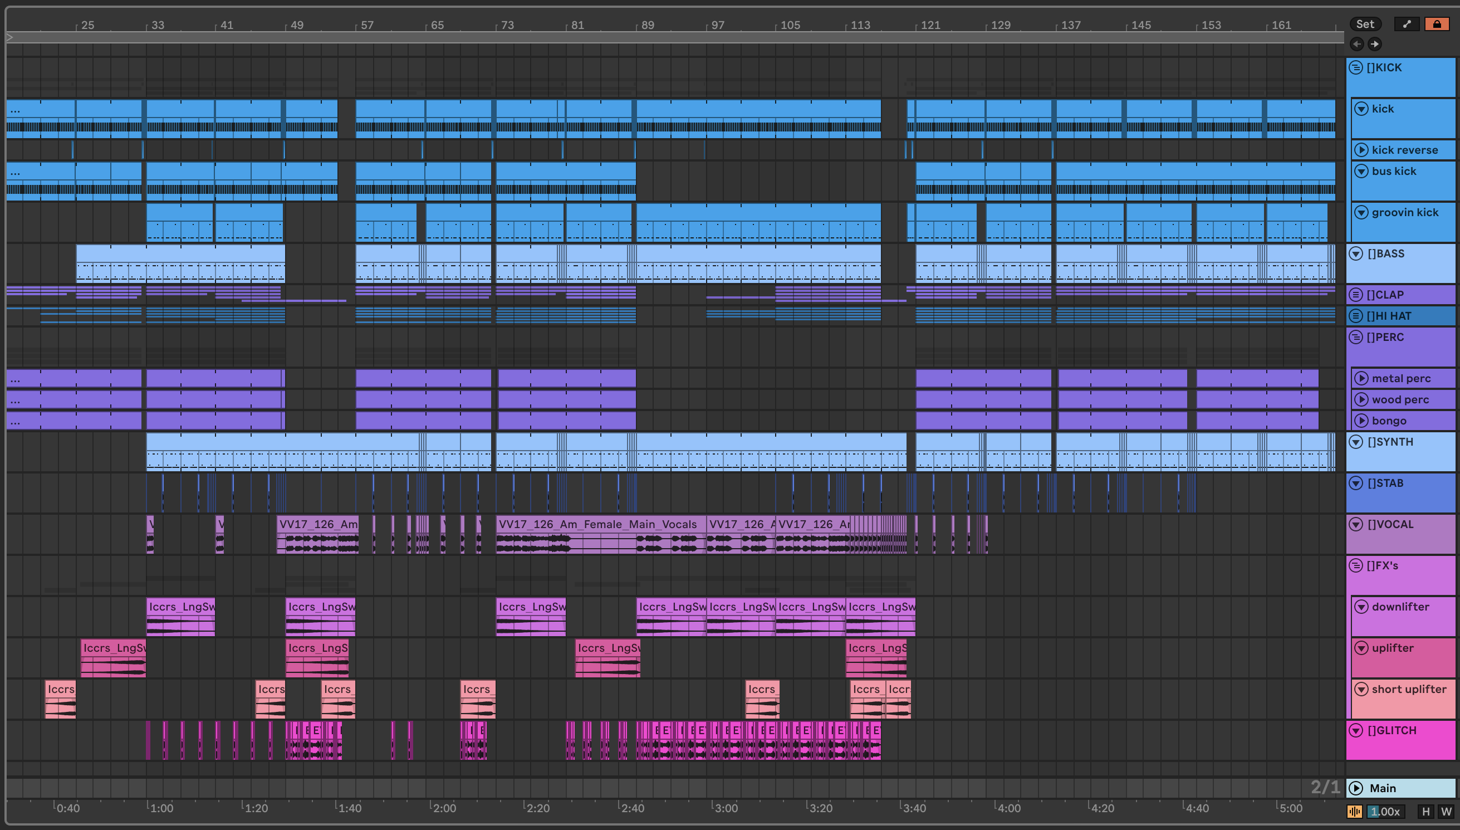Toggle the orange waveform follow icon
This screenshot has width=1460, height=830.
tap(1355, 811)
